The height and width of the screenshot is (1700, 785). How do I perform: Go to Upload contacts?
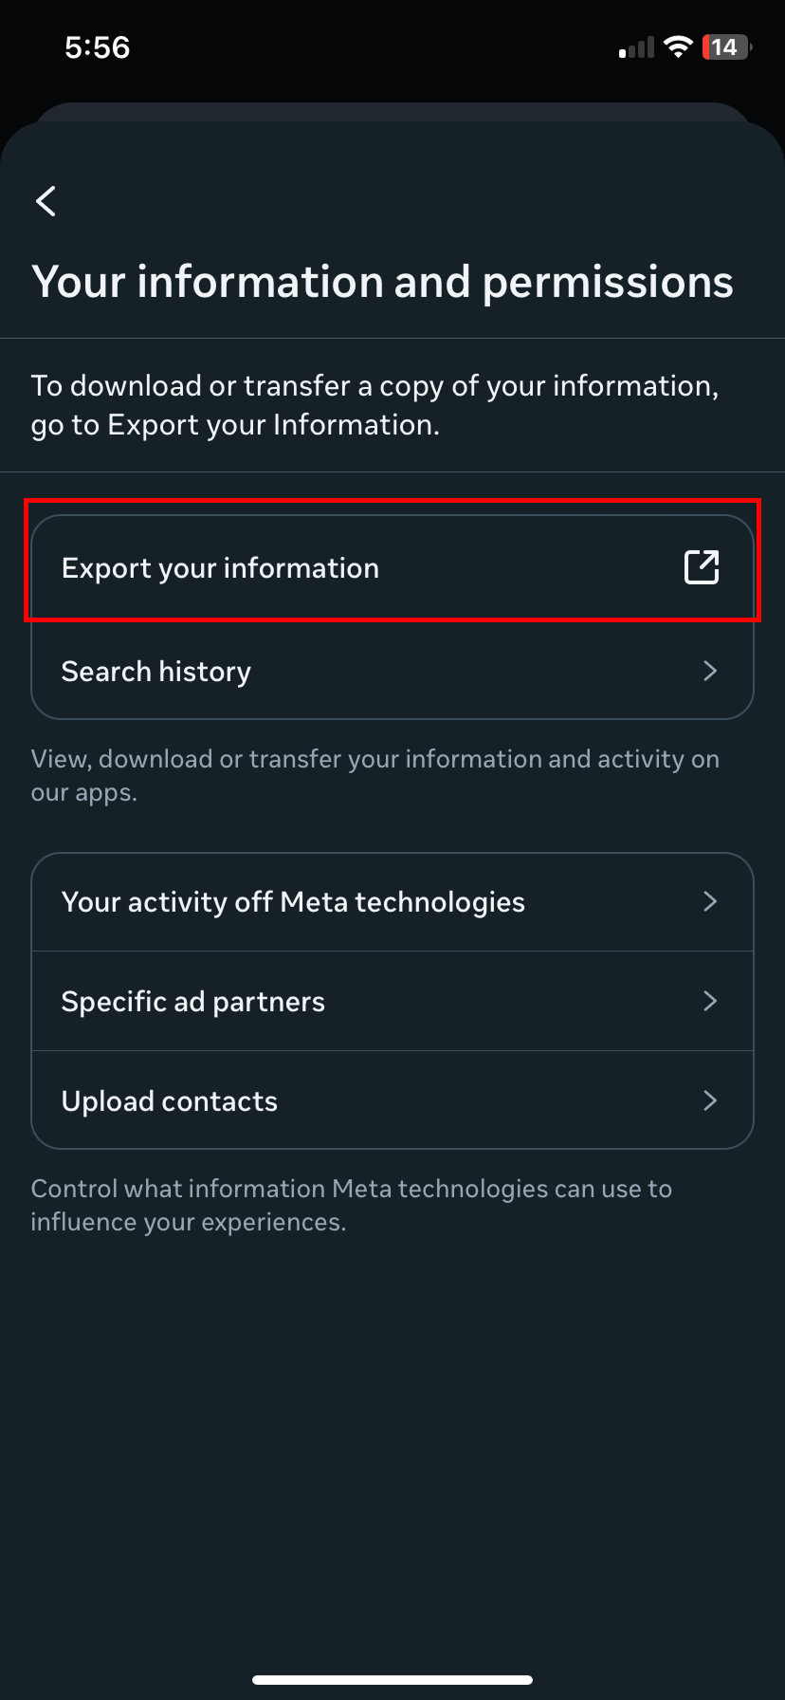tap(170, 1101)
